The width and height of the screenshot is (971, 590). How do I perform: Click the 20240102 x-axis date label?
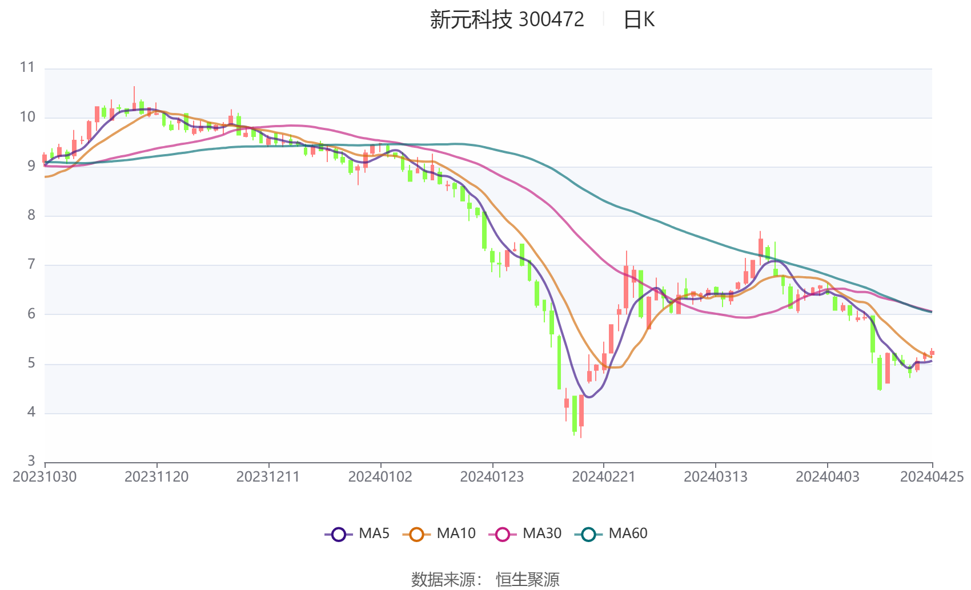click(x=380, y=477)
